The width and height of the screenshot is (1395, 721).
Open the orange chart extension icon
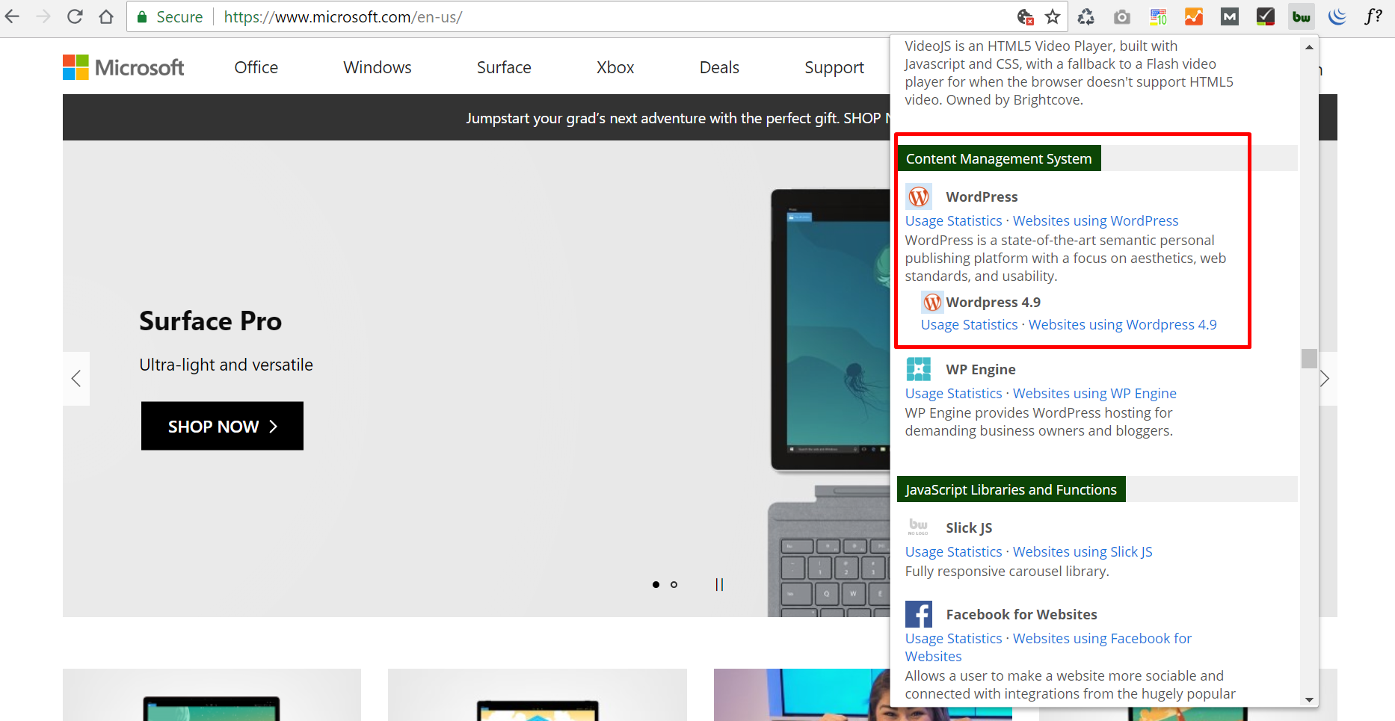tap(1194, 16)
